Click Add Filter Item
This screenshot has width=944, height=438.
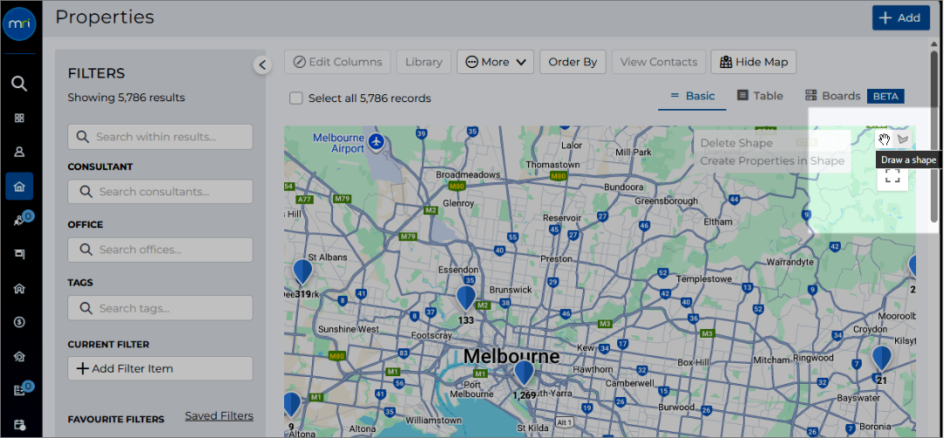[x=160, y=368]
